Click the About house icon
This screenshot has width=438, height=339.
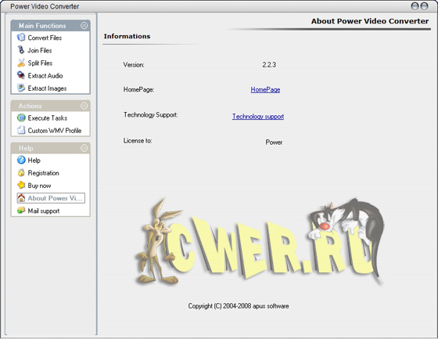(x=21, y=198)
